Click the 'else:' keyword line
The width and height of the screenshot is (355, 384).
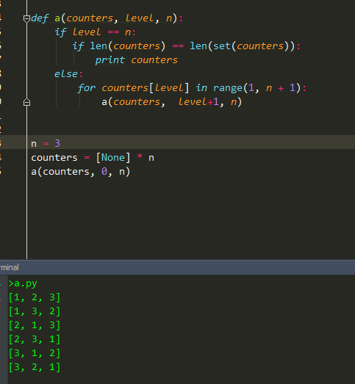pos(68,74)
